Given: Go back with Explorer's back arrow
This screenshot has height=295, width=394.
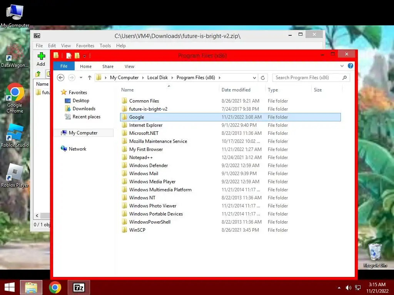Looking at the screenshot, I should pyautogui.click(x=60, y=78).
